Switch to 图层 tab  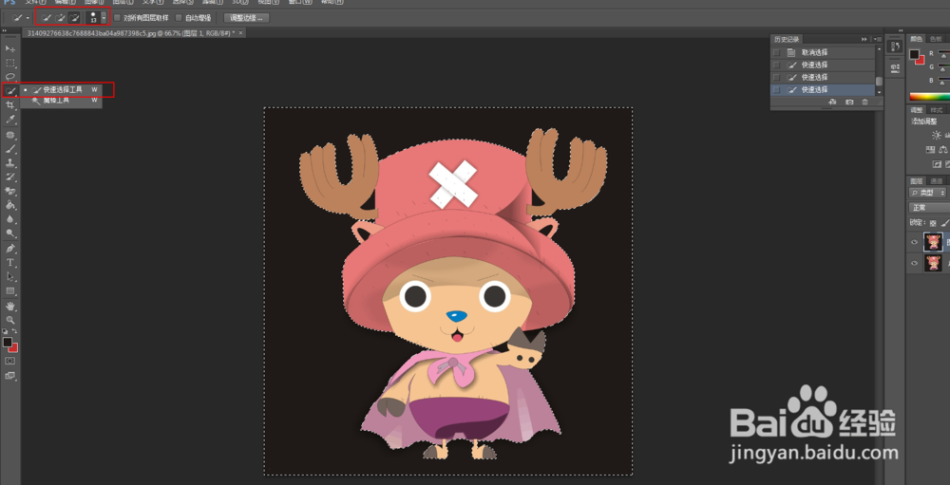pyautogui.click(x=917, y=181)
